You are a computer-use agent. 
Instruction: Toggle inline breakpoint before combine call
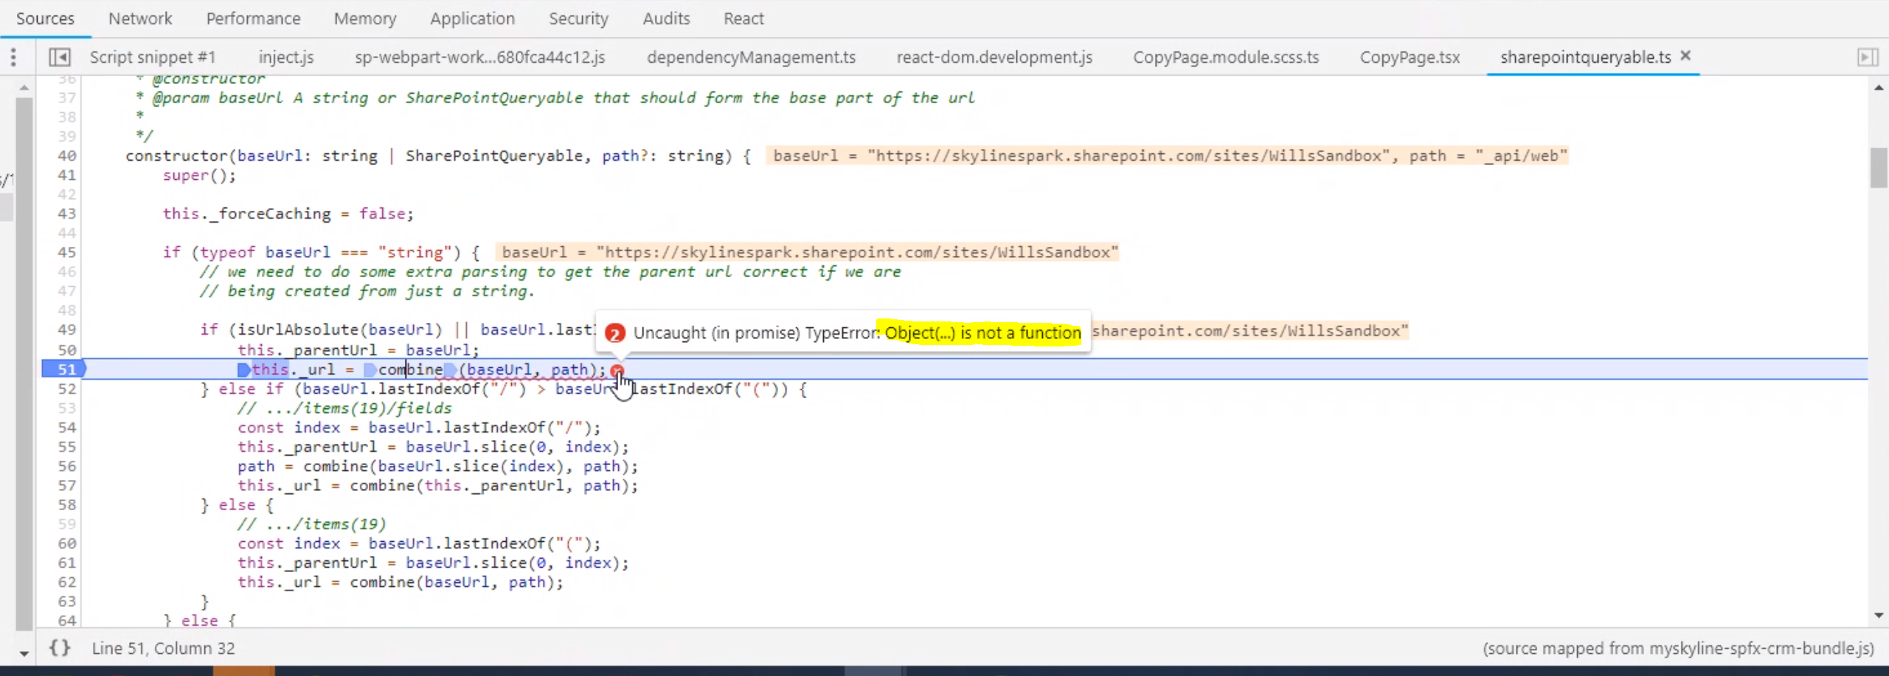click(x=370, y=369)
